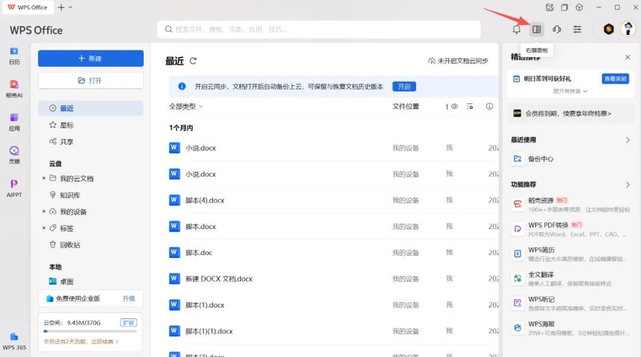Toggle the right side panel icon
The width and height of the screenshot is (641, 357).
pyautogui.click(x=537, y=30)
